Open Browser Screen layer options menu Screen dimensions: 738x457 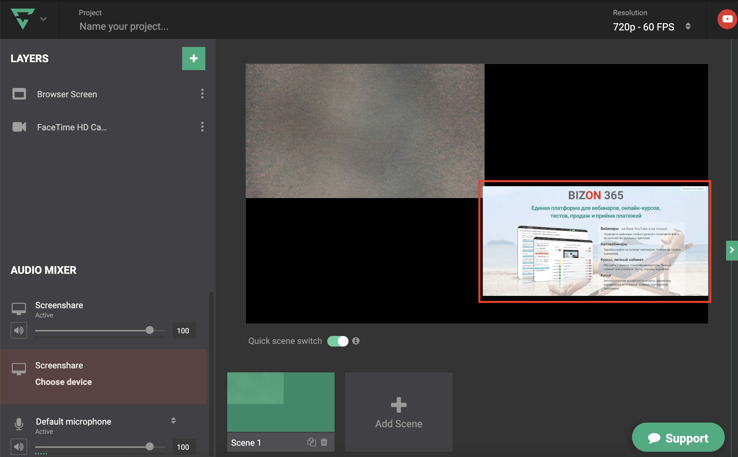pos(202,94)
